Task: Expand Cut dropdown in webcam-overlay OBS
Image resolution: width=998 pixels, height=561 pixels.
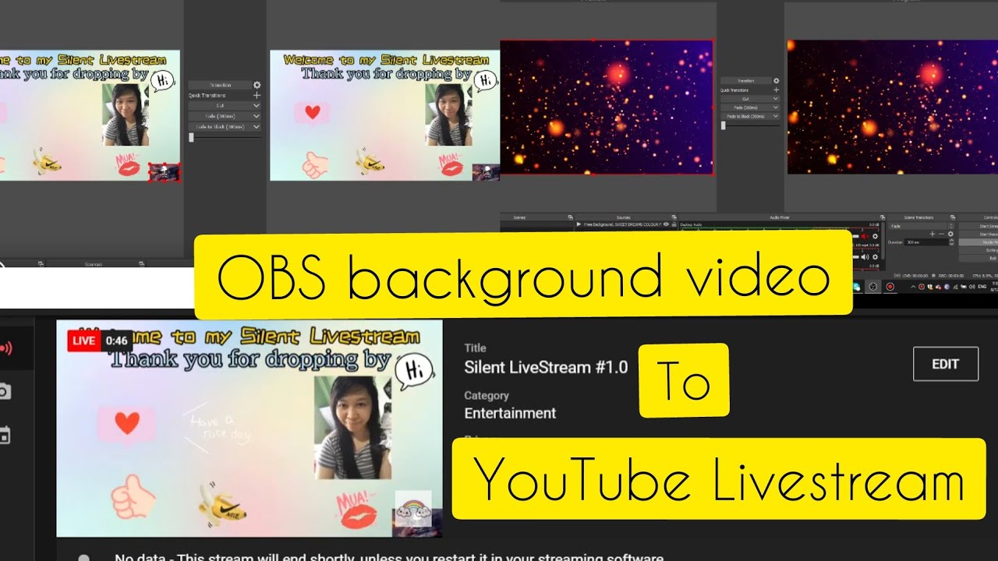Action: point(257,105)
